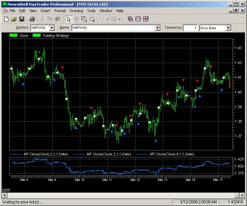Viewport: 247px width, 206px height.
Task: Click the Frequency number input field
Action: [191, 28]
